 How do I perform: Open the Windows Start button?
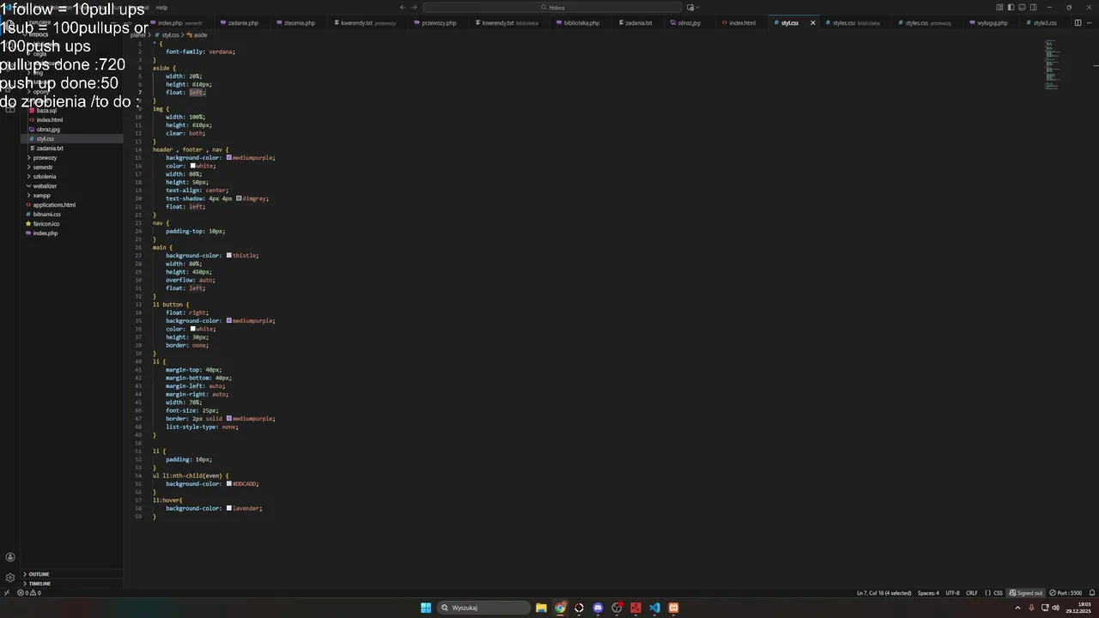tap(426, 608)
